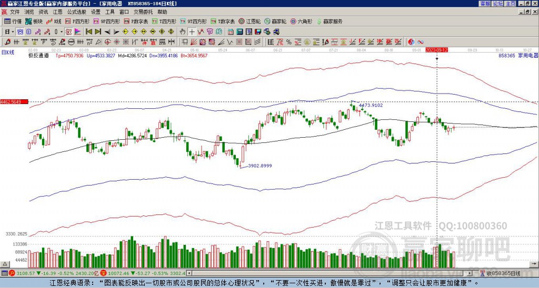Screen dimensions: 539x288
Task: Click the 极反通道 indicator label
Action: point(38,55)
